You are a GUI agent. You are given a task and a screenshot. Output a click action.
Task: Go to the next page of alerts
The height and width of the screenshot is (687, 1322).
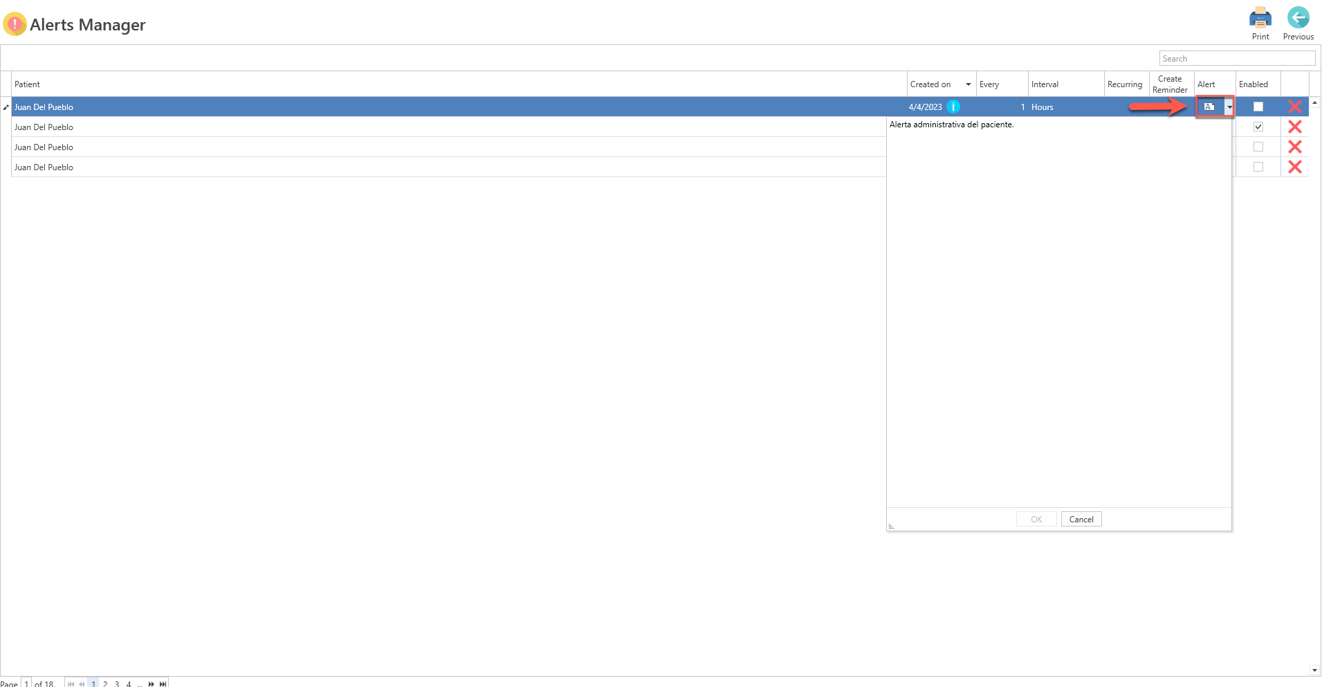[x=152, y=684]
